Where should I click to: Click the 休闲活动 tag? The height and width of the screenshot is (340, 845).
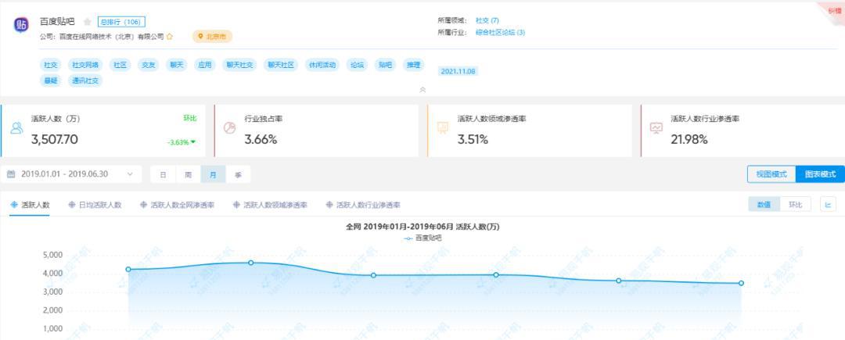click(x=322, y=65)
